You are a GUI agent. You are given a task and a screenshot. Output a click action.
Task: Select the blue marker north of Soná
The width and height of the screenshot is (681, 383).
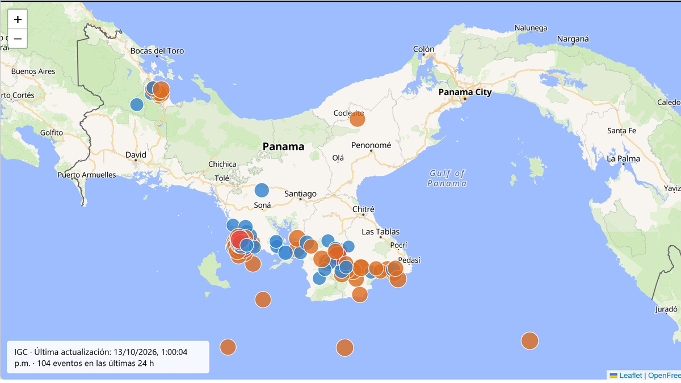click(262, 191)
